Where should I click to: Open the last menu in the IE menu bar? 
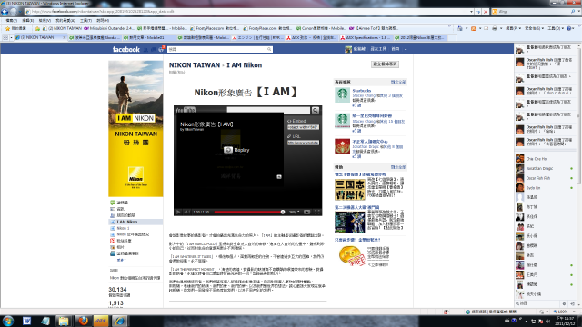coord(103,20)
